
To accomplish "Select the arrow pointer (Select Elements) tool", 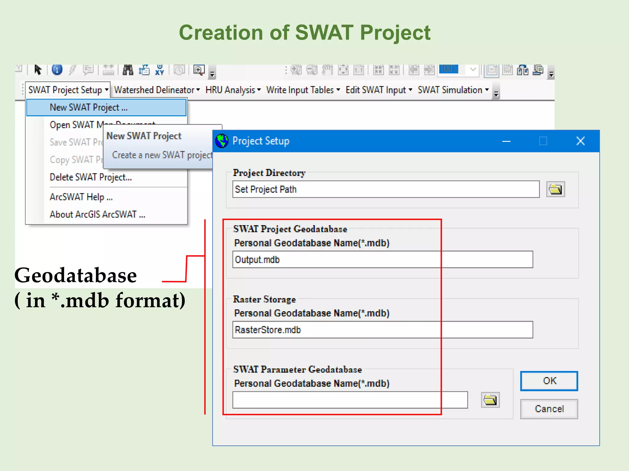I will click(x=38, y=70).
